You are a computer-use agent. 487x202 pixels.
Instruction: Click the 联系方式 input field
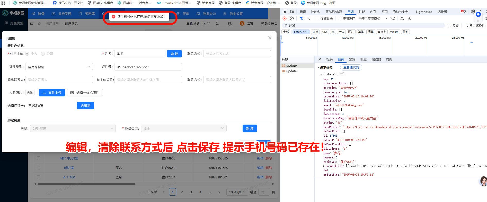point(237,54)
